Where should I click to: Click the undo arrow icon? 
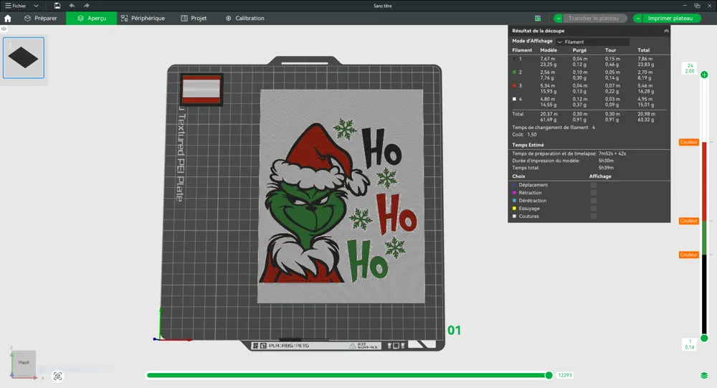click(x=72, y=6)
